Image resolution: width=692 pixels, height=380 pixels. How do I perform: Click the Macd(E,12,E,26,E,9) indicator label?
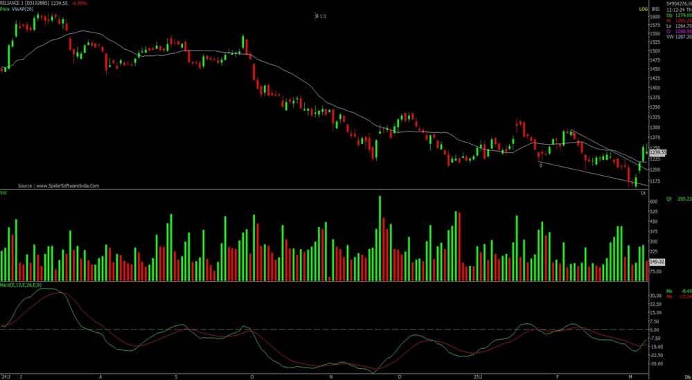21,285
